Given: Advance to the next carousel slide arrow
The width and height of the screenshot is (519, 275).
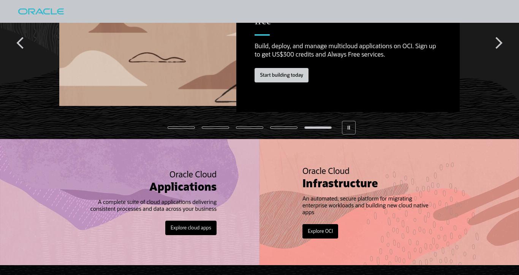Looking at the screenshot, I should (499, 43).
